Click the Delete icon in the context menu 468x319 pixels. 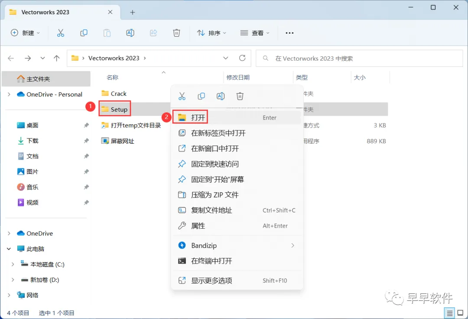coord(240,96)
